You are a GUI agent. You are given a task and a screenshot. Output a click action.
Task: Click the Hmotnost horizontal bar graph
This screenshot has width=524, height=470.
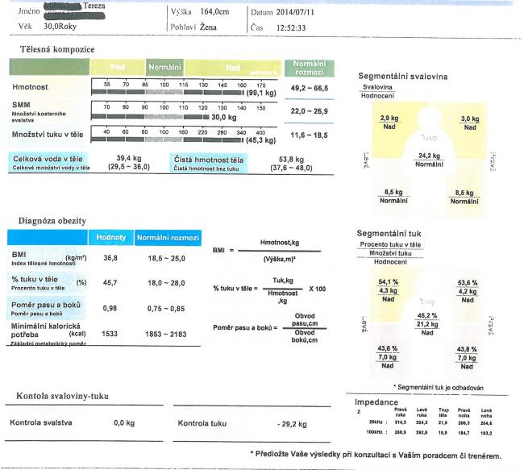coord(168,92)
